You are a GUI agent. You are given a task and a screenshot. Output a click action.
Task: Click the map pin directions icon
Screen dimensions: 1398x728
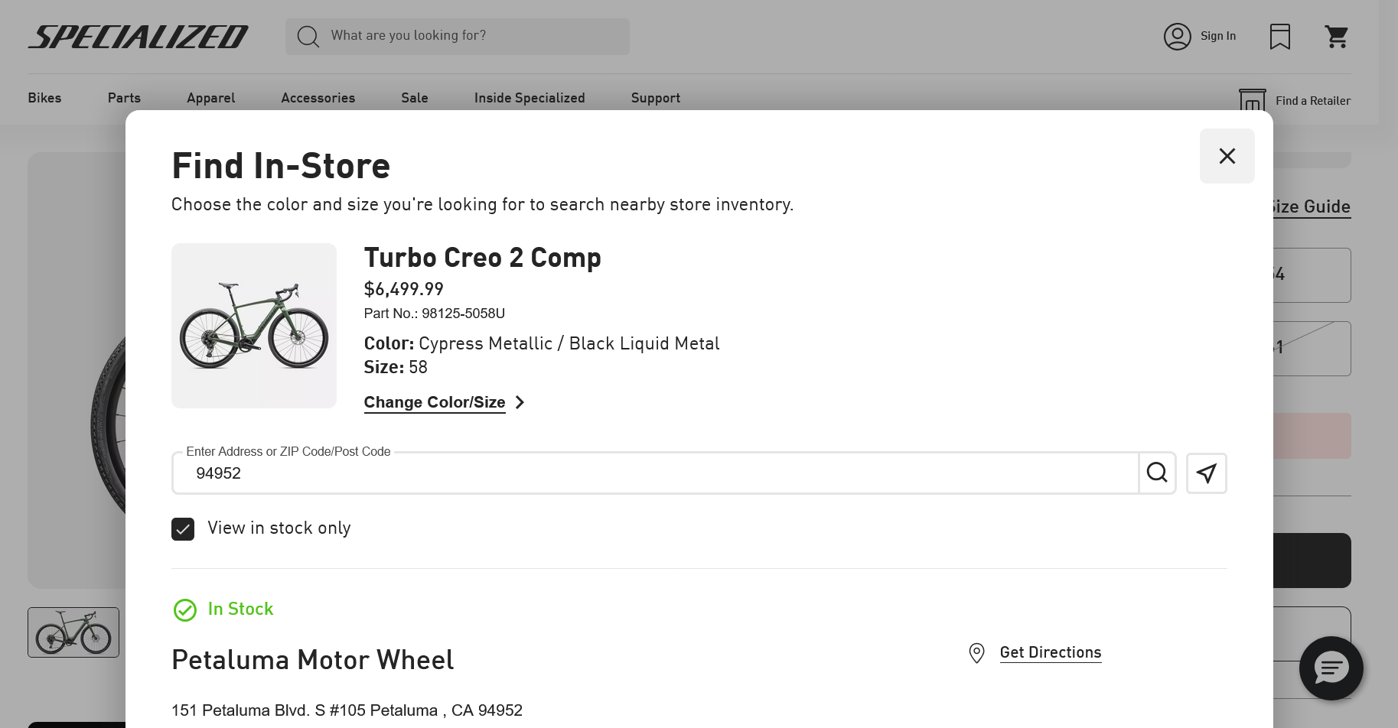pos(976,653)
